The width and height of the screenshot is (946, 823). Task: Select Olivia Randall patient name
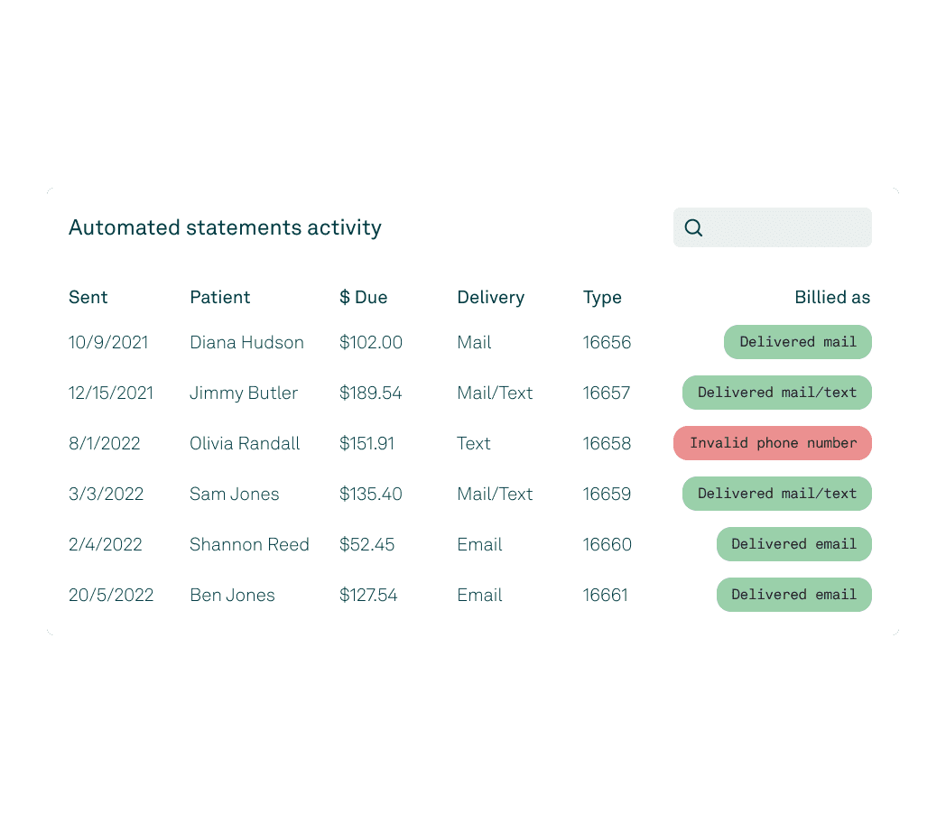coord(245,444)
